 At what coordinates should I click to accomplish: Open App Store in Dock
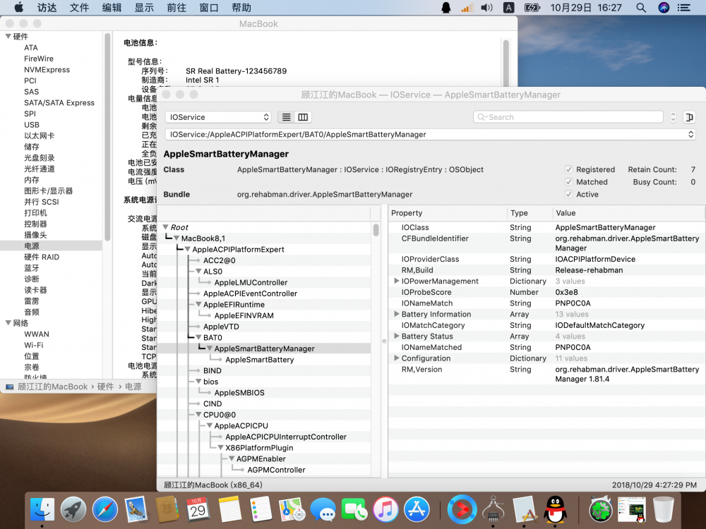pos(417,509)
